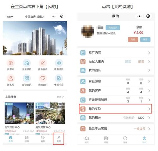Viewport: 158px width, 151px height.
Task: Go to 首页 tab on the 我的 page
Action: (x=87, y=140)
